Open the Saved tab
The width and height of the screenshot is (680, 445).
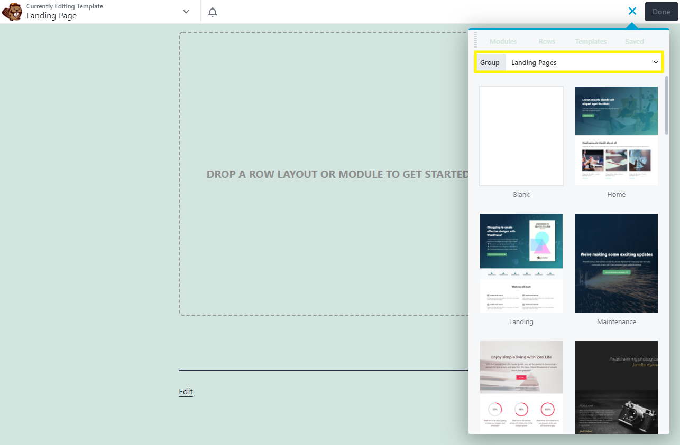tap(634, 41)
